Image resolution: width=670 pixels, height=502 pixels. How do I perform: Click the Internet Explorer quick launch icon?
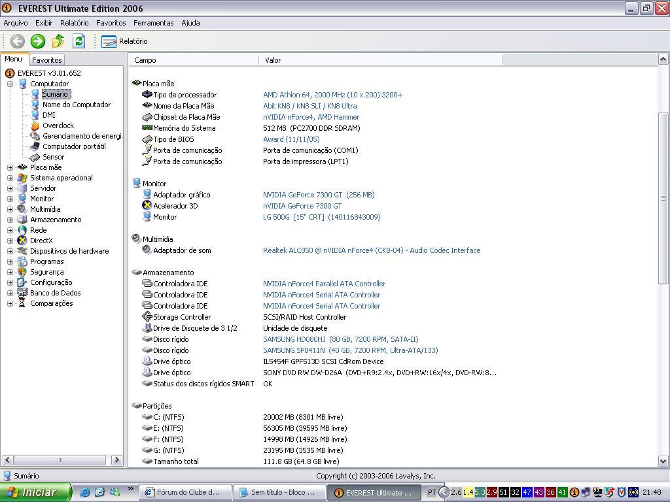(86, 492)
